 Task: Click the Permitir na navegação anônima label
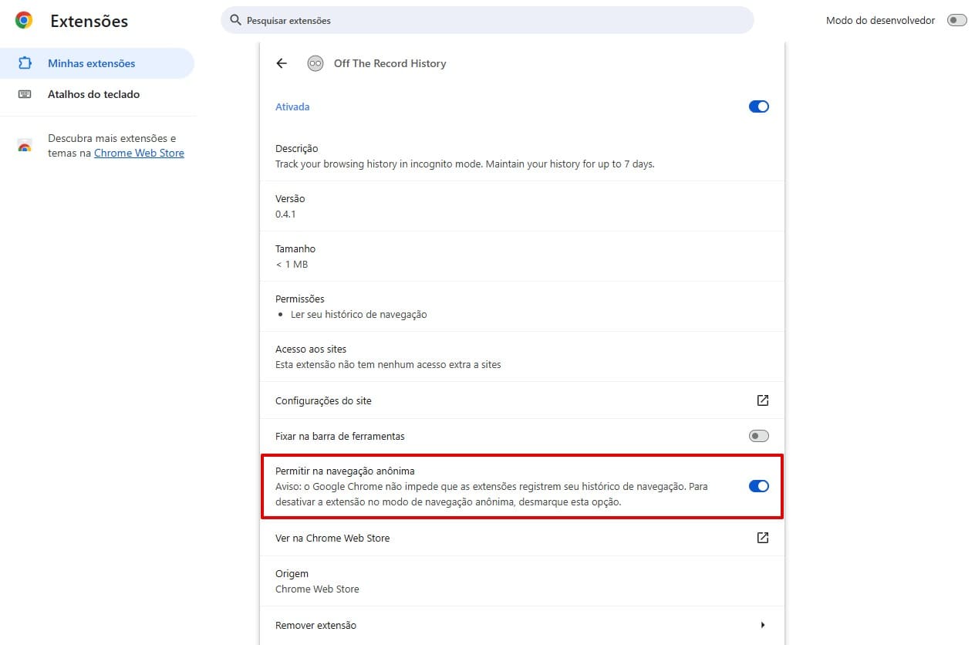(x=346, y=471)
